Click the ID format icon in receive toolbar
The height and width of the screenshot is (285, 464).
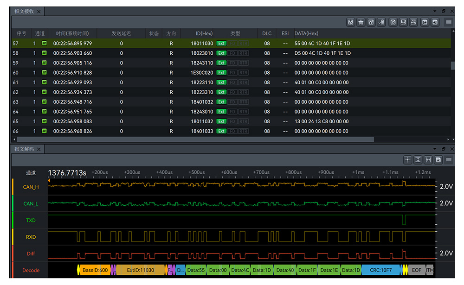click(403, 22)
